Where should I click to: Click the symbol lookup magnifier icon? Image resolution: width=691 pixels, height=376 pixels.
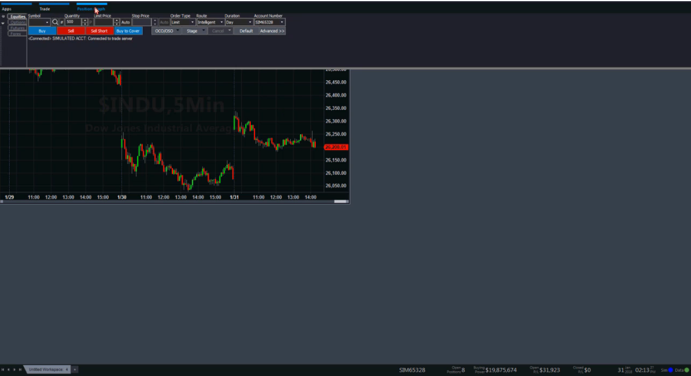(x=55, y=22)
